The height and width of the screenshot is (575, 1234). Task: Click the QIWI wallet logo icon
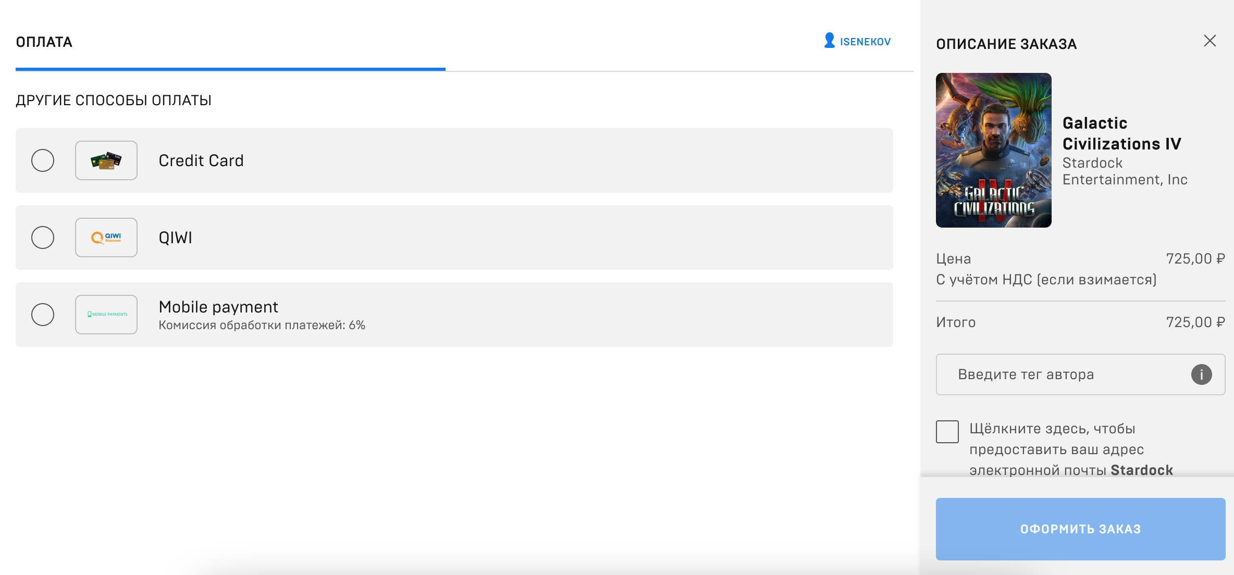[x=106, y=238]
